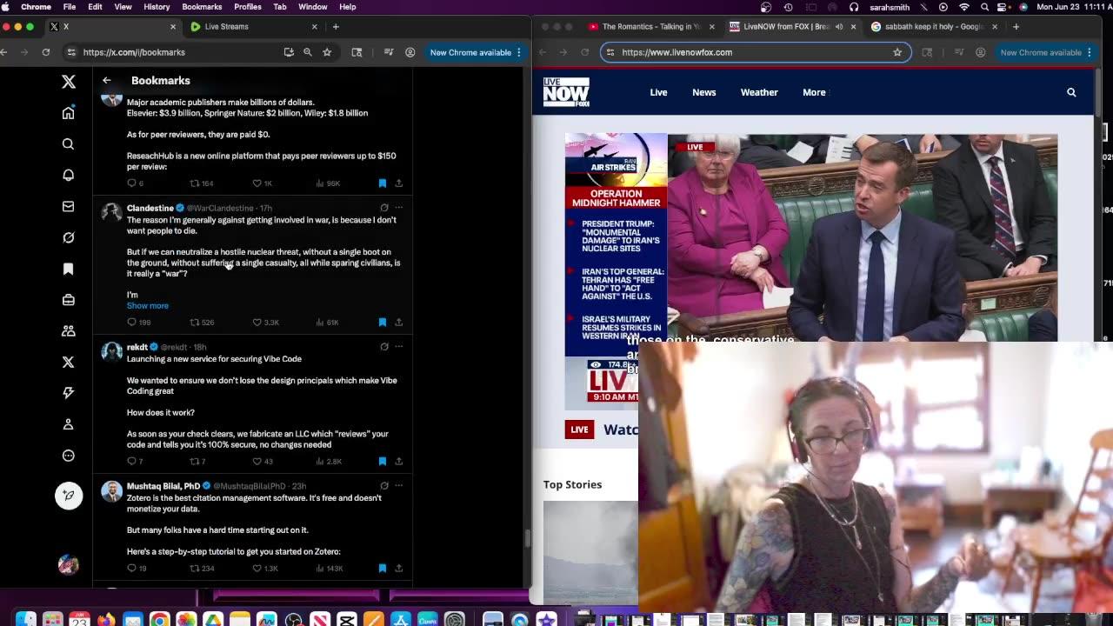Open More circle icon in X sidebar
Image resolution: width=1113 pixels, height=626 pixels.
[x=69, y=456]
